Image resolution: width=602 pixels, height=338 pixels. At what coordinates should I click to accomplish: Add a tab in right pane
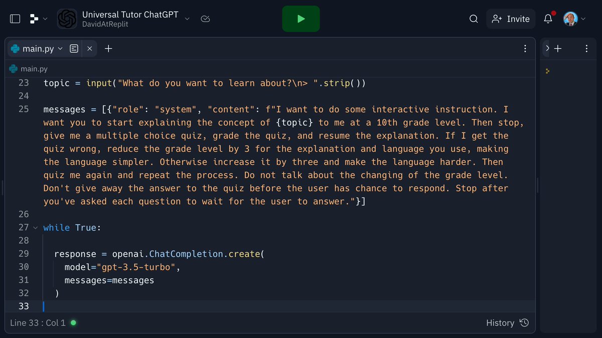[x=558, y=49]
